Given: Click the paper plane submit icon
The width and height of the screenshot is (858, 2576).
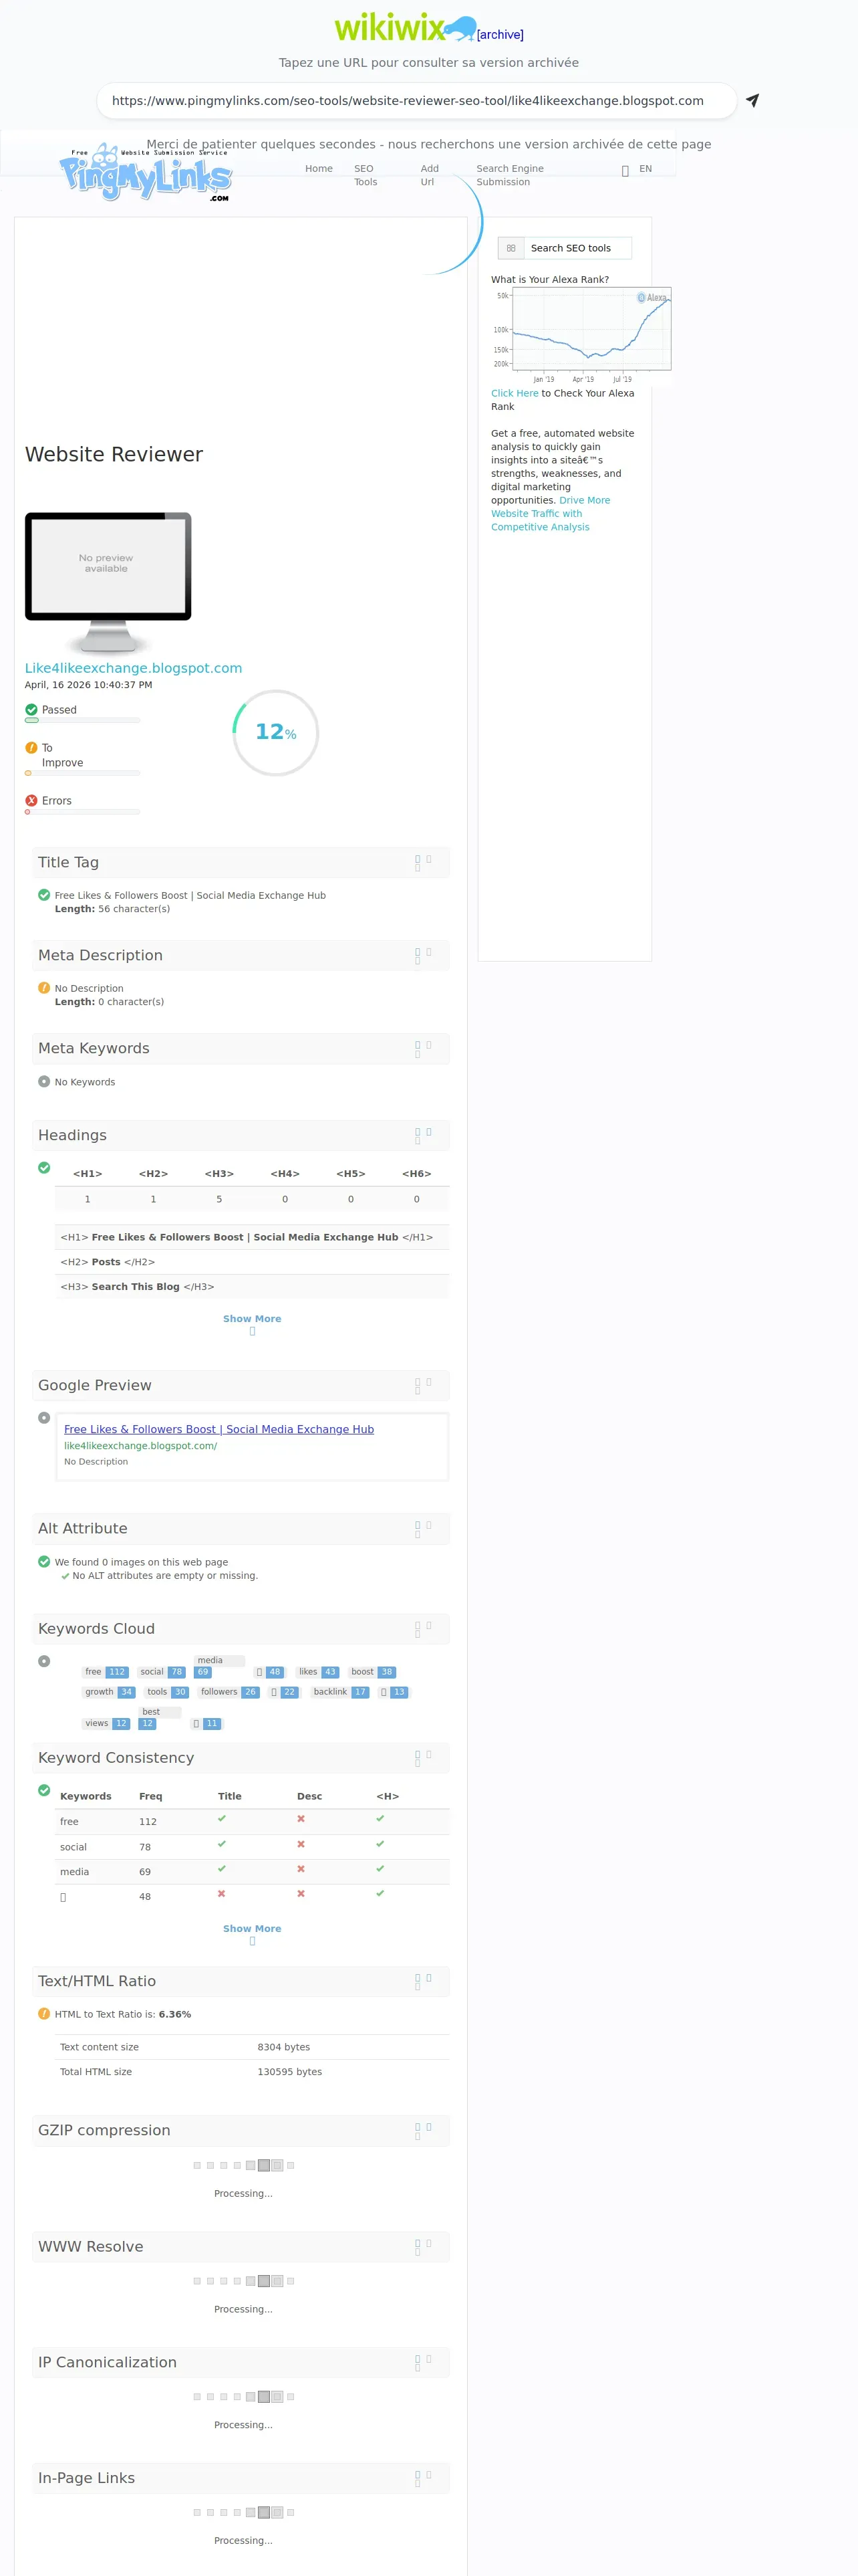Looking at the screenshot, I should pos(752,100).
